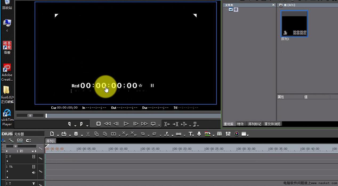Screen dimensions: 338x186
Task: Click the Fast Forward button
Action: pos(144,124)
